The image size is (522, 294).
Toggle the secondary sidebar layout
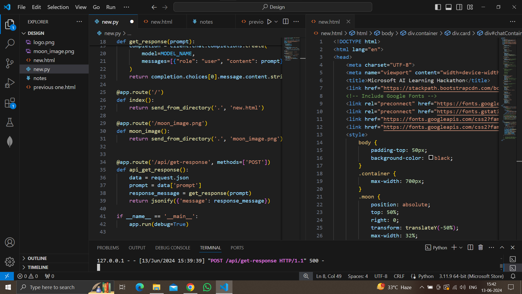click(459, 7)
